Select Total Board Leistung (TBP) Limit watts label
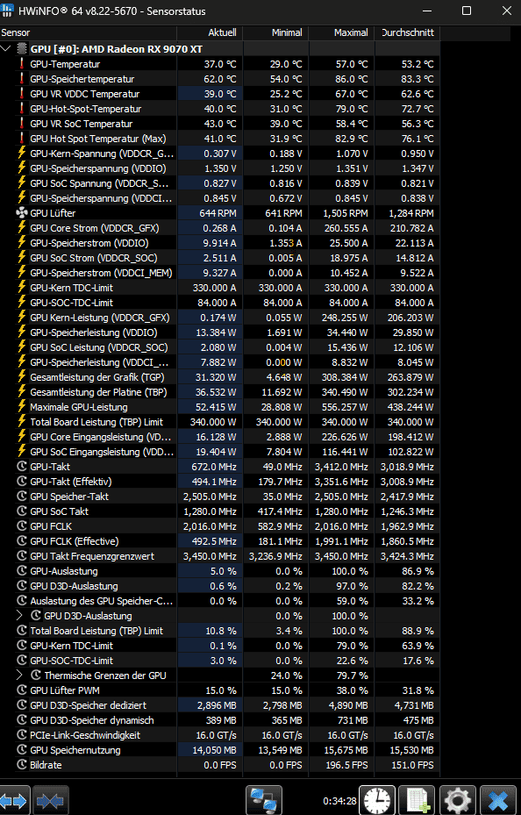The image size is (521, 815). [96, 422]
